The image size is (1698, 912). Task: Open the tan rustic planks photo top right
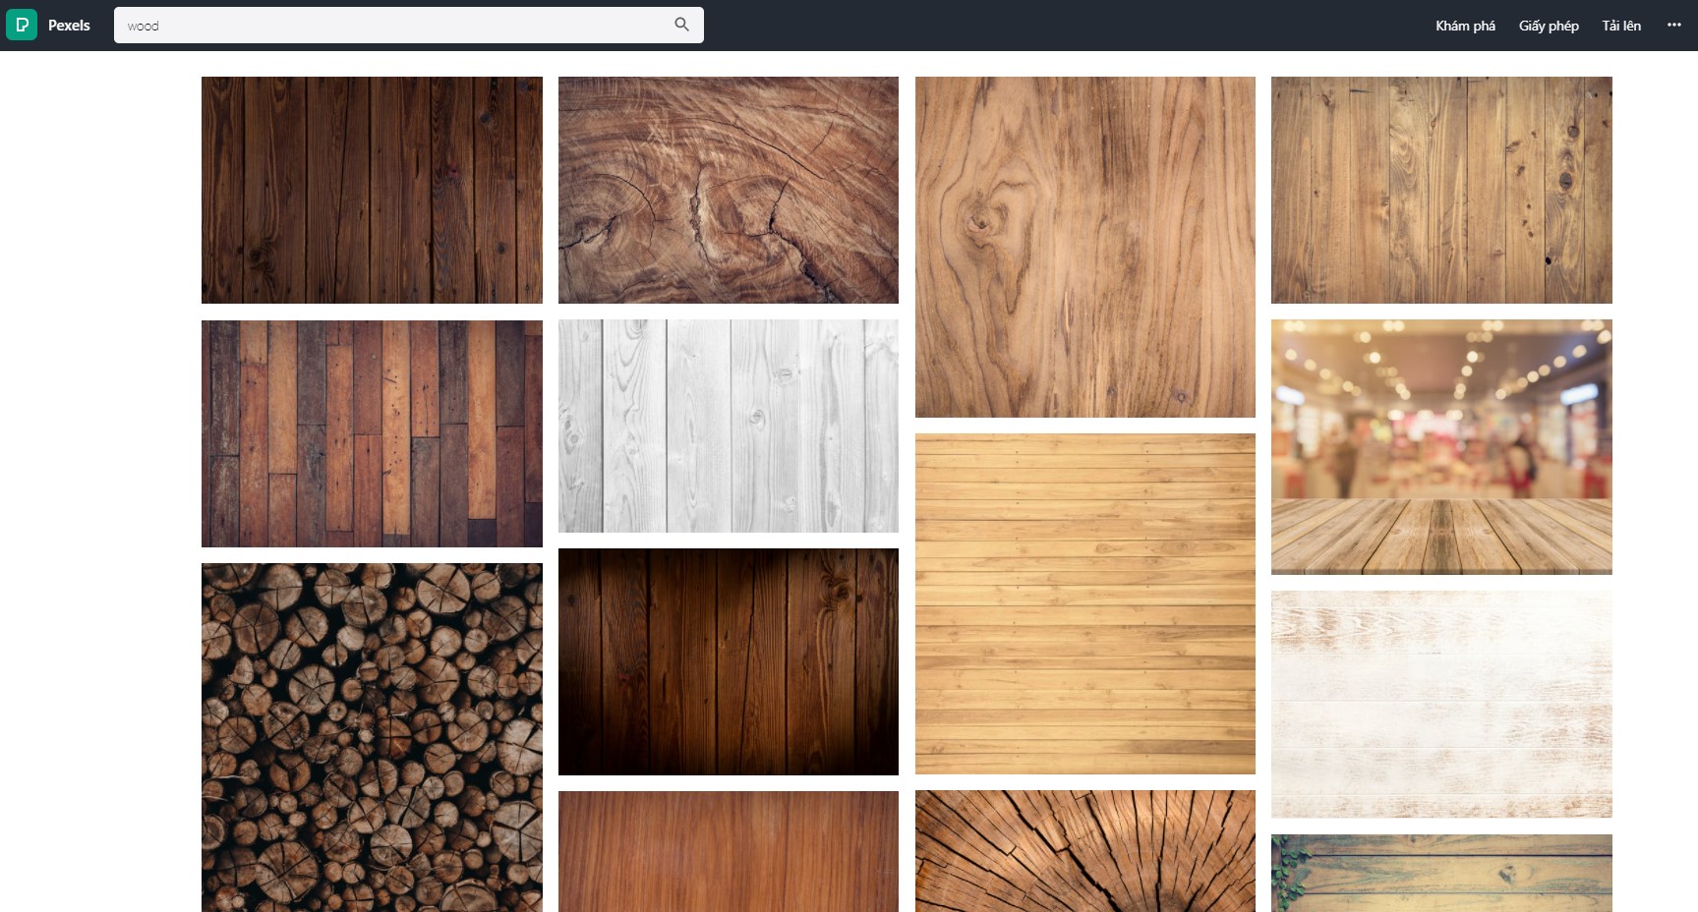[x=1441, y=190]
